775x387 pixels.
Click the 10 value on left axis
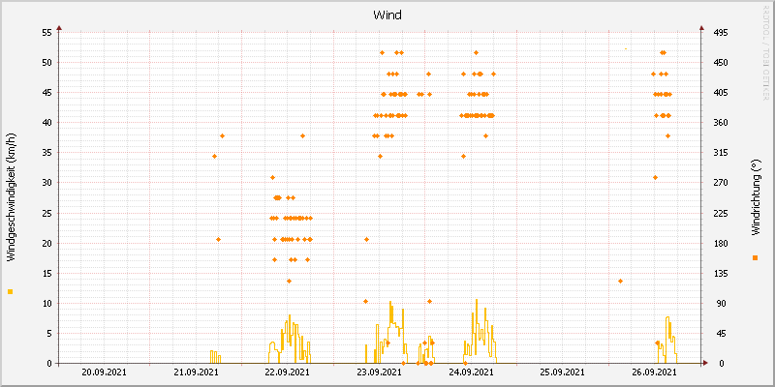[x=46, y=304]
